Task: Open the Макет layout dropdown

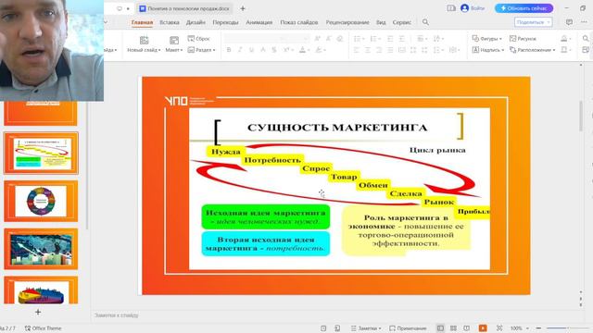Action: pos(173,44)
